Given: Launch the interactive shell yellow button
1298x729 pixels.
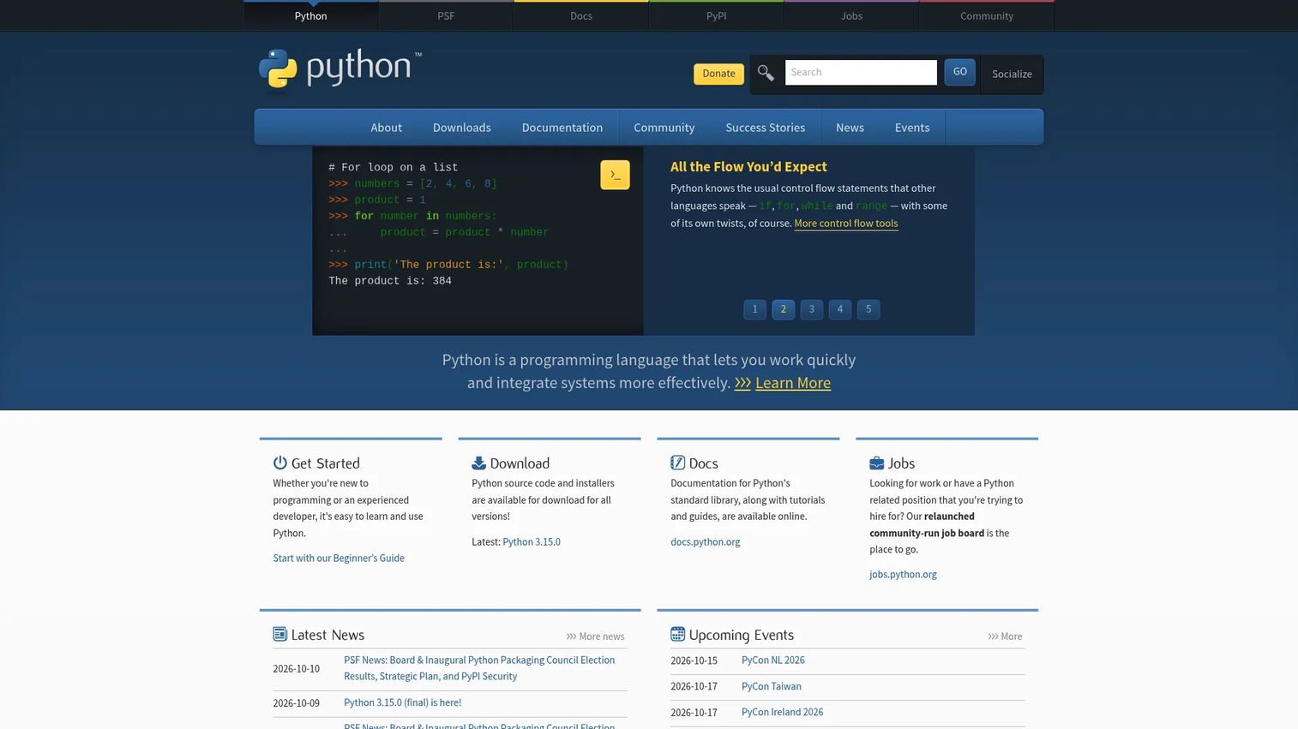Looking at the screenshot, I should point(615,175).
